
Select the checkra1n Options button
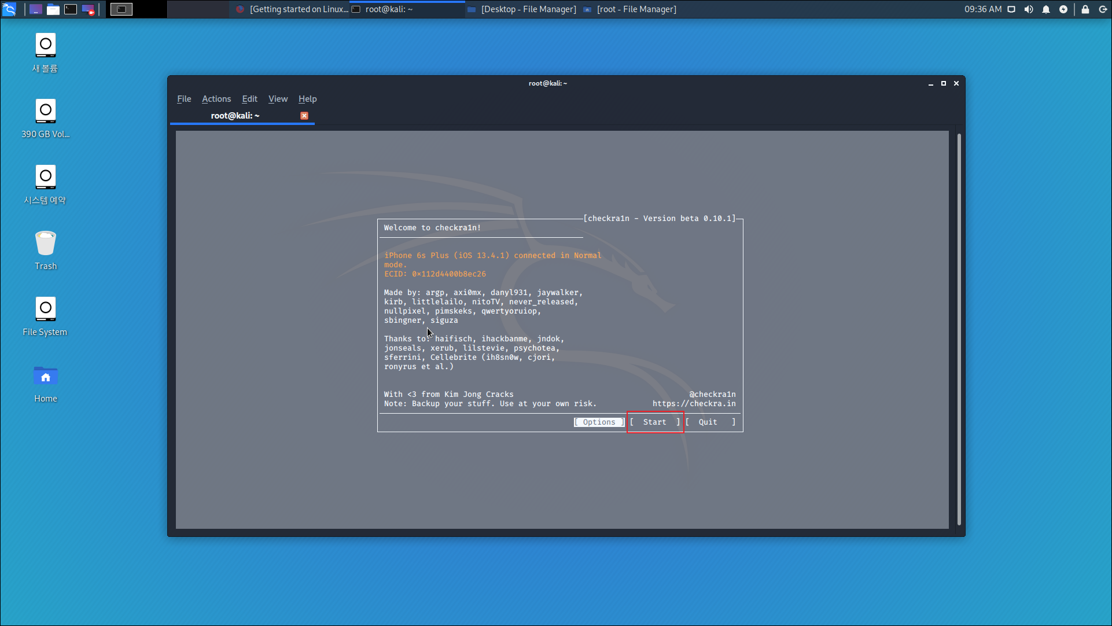[x=599, y=422]
